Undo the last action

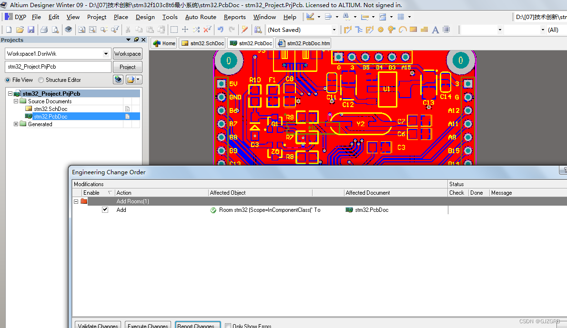pyautogui.click(x=220, y=30)
